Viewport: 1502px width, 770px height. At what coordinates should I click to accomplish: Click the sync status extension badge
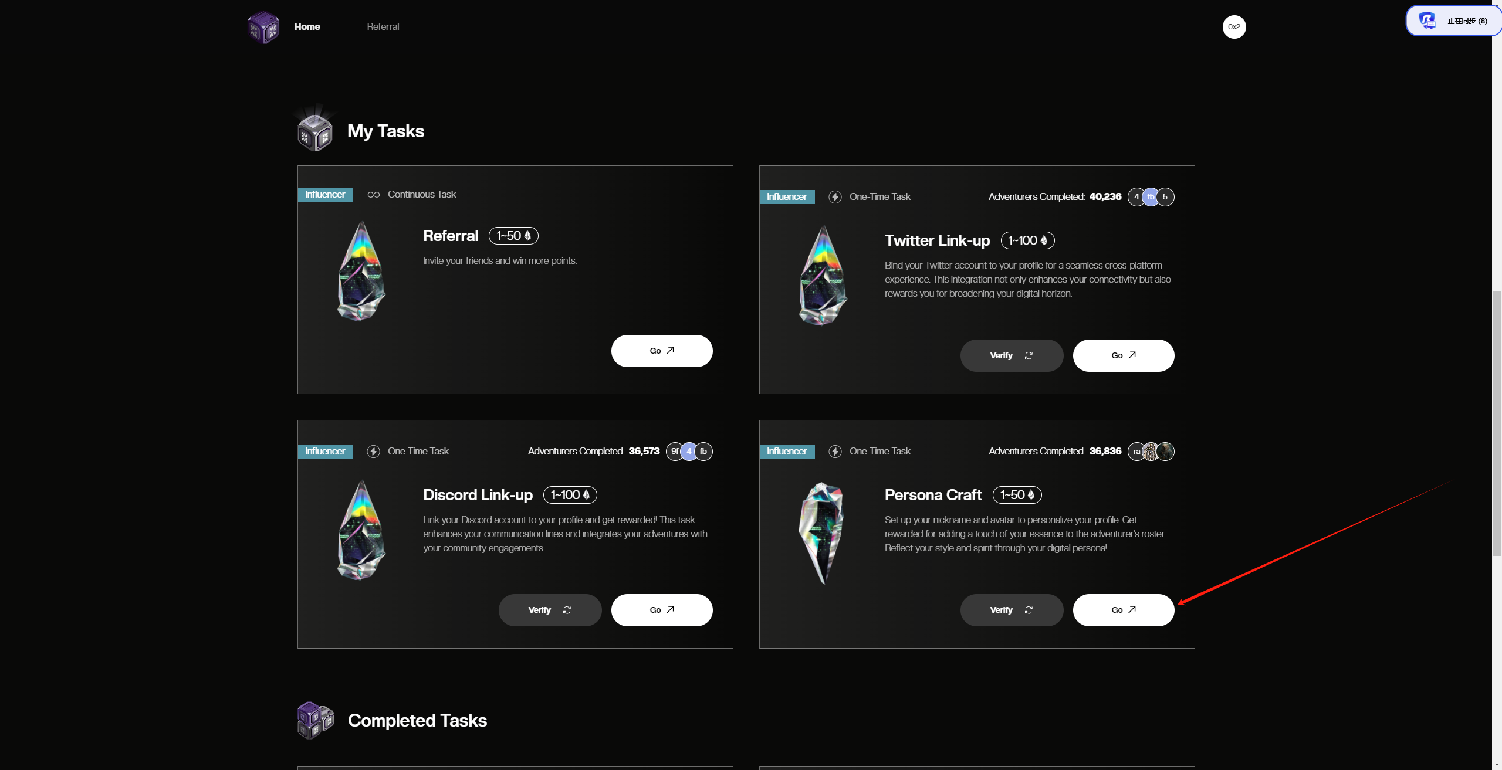(1453, 21)
